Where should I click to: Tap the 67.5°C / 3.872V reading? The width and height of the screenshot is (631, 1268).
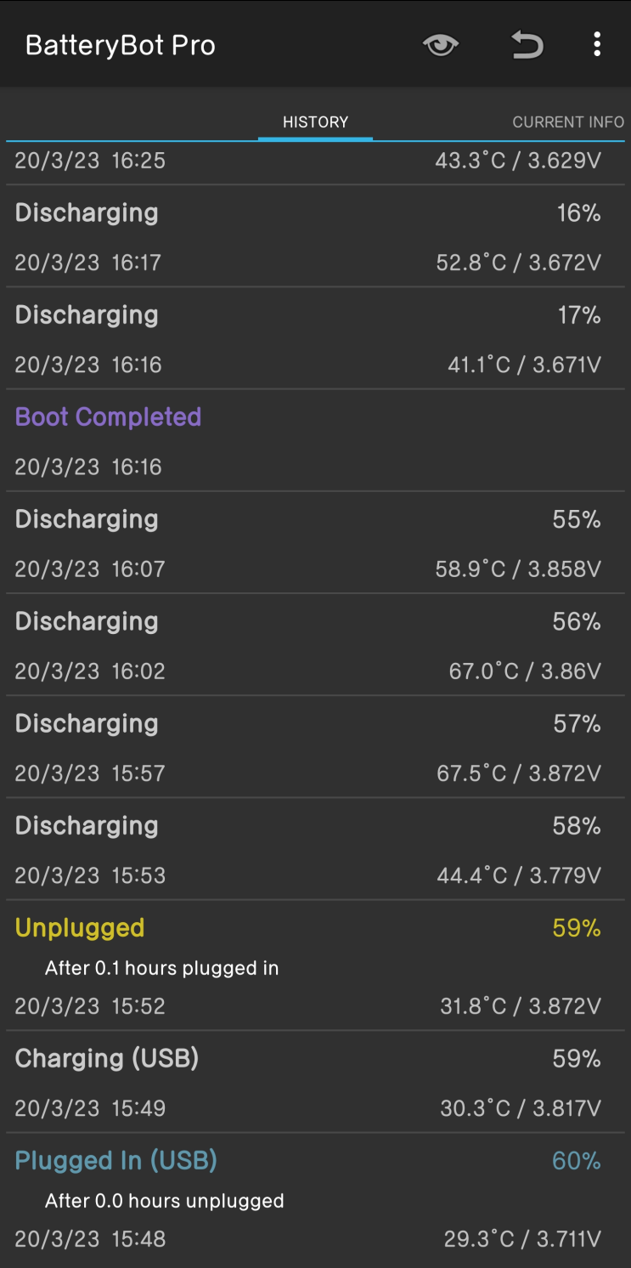(518, 773)
